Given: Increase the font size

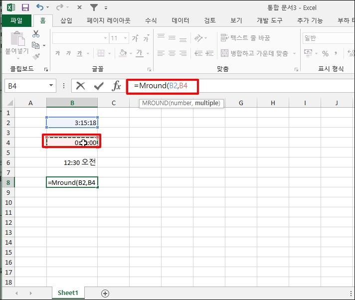Looking at the screenshot, I should click(135, 38).
